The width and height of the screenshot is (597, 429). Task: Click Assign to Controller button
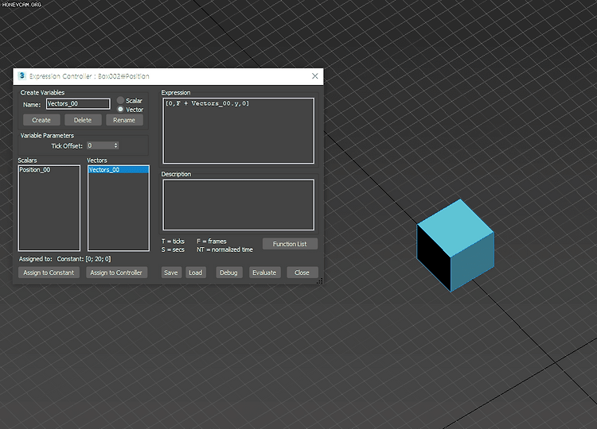tap(116, 272)
